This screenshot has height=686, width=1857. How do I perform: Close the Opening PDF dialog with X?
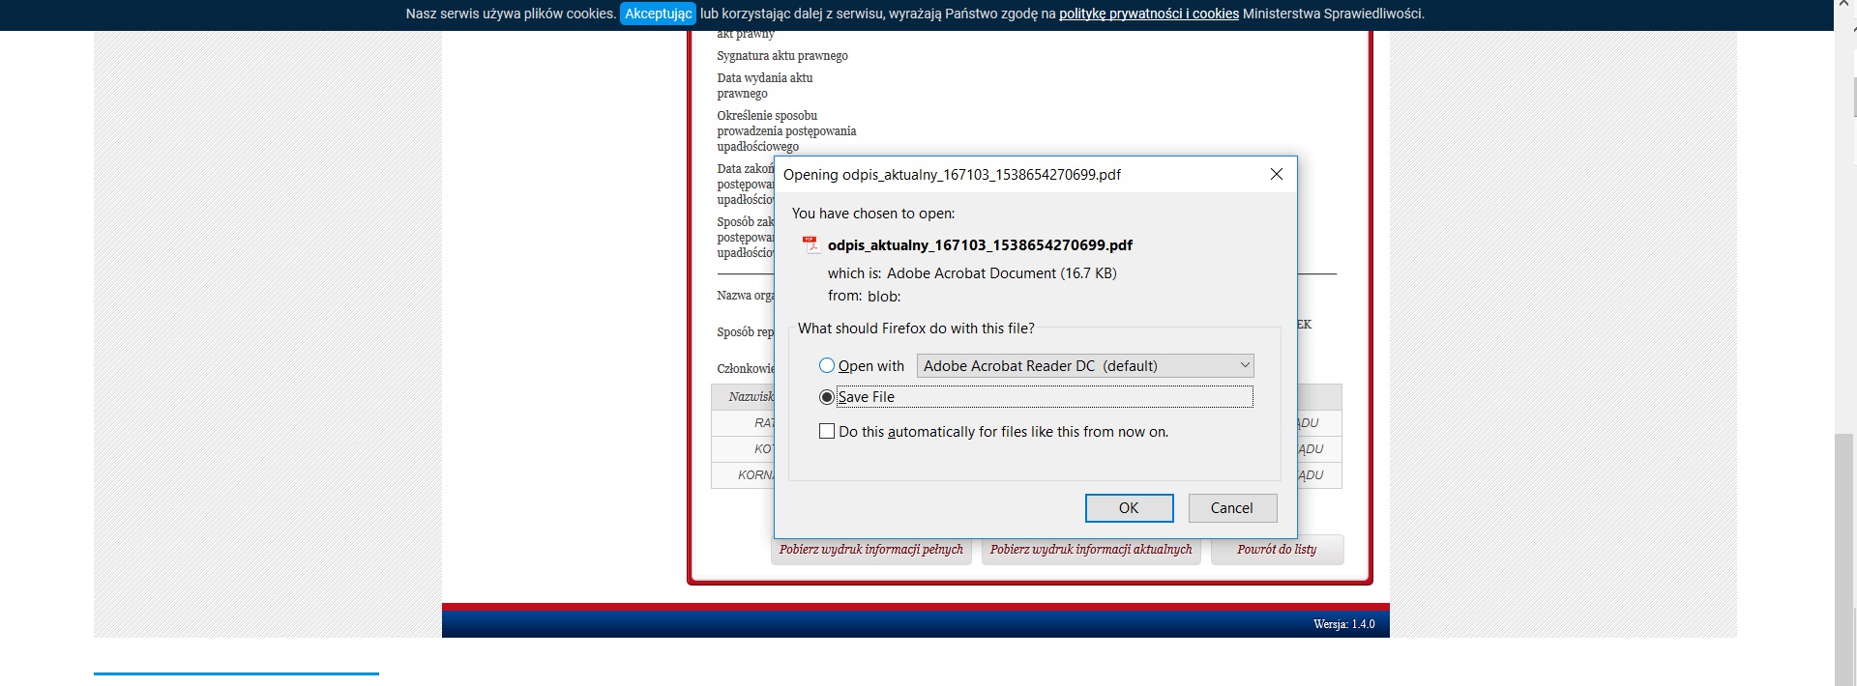click(x=1276, y=174)
